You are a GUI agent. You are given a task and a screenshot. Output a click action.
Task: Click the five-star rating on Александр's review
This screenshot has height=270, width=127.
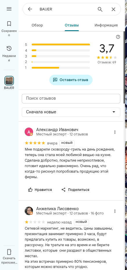pos(35,143)
